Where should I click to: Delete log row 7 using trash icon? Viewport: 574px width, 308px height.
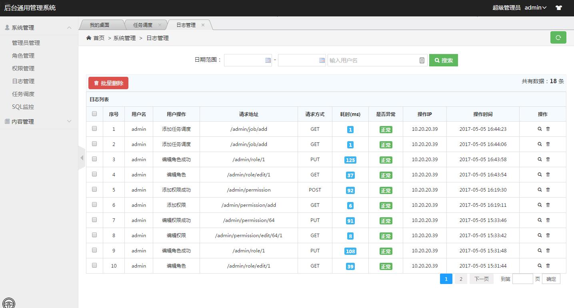(548, 220)
